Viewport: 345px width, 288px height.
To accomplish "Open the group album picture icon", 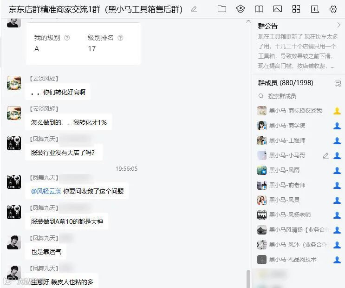I will click(278, 9).
